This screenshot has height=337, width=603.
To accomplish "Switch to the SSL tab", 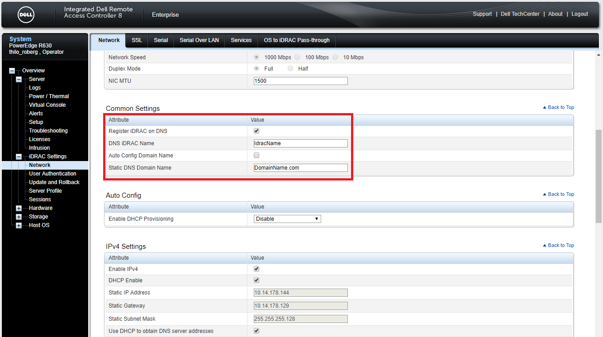I will point(137,40).
